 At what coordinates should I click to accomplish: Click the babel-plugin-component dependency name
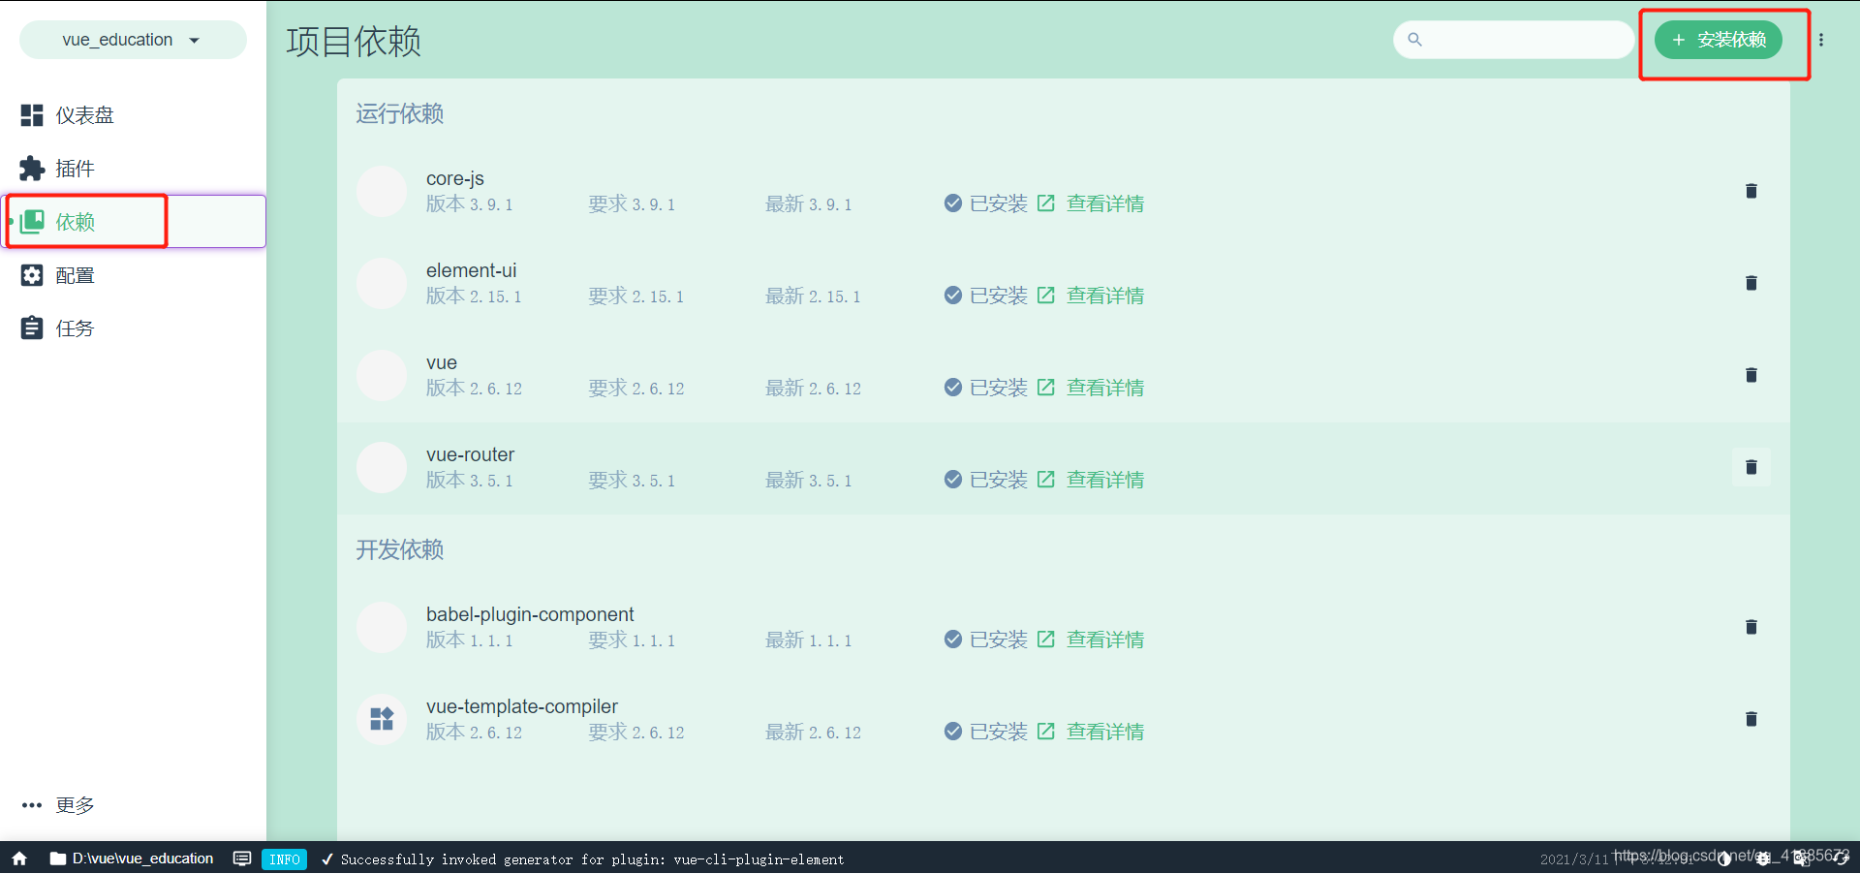530,614
